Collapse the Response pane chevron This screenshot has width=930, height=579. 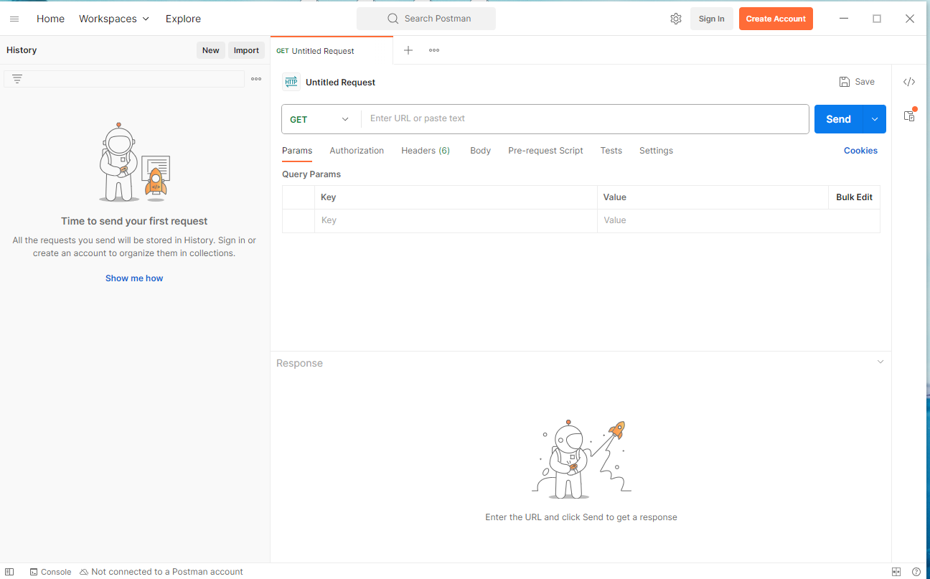click(x=880, y=362)
